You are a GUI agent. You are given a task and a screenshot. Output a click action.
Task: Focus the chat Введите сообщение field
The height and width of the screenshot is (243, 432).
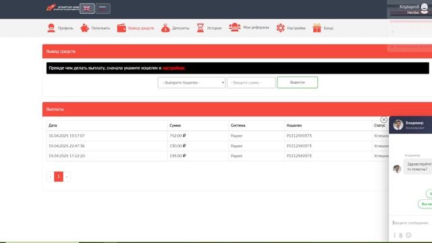[x=411, y=223]
